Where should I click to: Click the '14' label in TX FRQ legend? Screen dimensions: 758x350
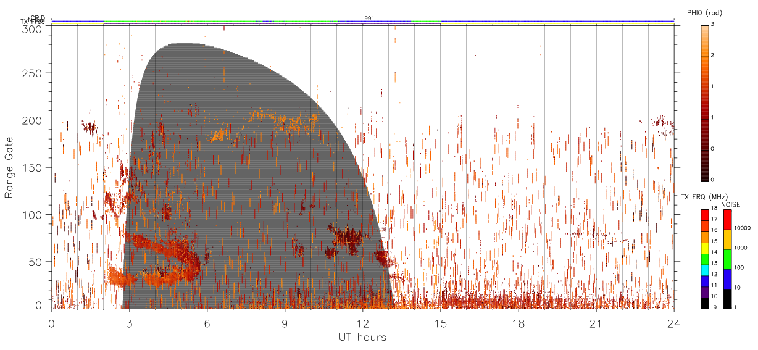tap(715, 252)
